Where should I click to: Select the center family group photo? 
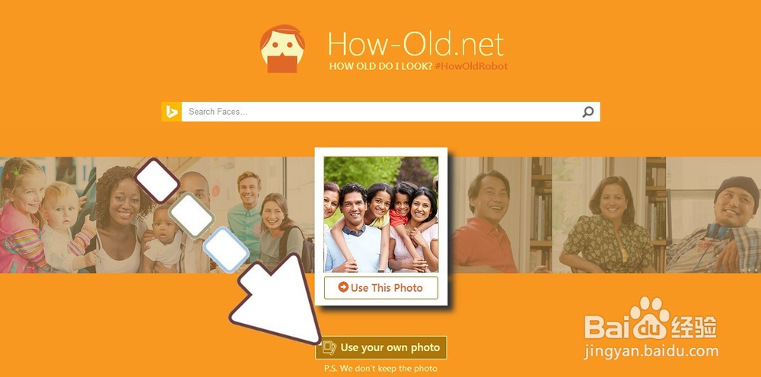coord(381,214)
